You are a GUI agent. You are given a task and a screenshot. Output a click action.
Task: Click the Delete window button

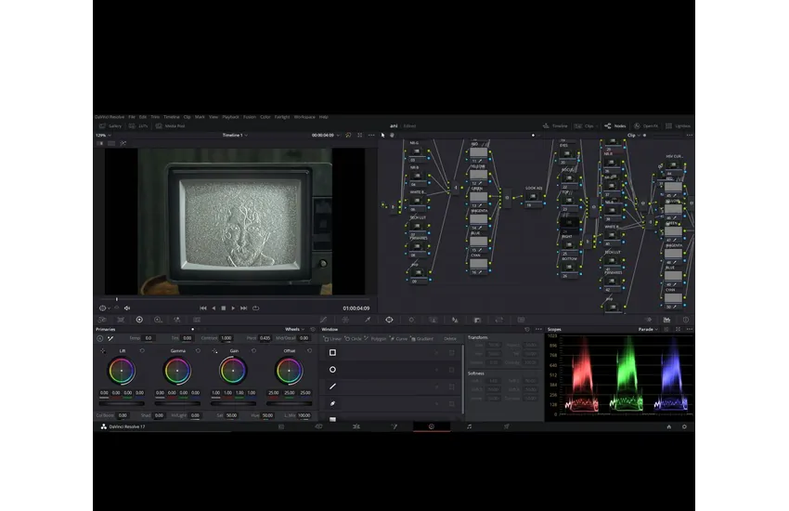pos(450,338)
